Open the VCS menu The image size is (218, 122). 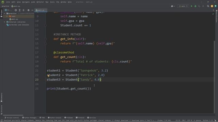(x=58, y=2)
